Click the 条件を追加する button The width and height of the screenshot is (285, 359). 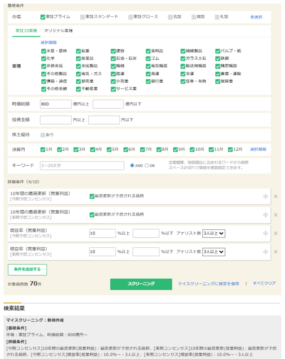tap(27, 269)
